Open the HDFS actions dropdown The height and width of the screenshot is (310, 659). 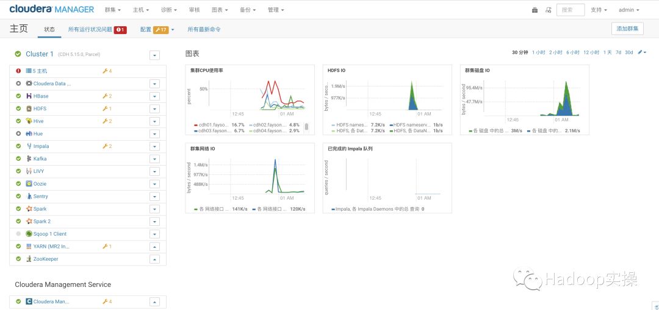(154, 108)
